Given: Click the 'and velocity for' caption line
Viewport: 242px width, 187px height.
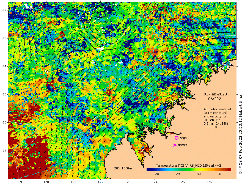Looking at the screenshot, I should [x=215, y=116].
